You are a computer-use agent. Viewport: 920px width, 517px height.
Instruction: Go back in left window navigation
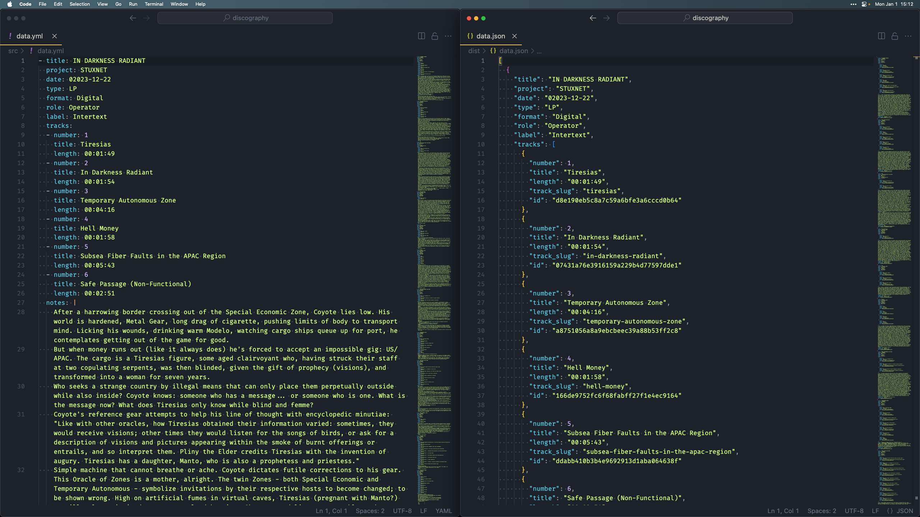pyautogui.click(x=133, y=18)
